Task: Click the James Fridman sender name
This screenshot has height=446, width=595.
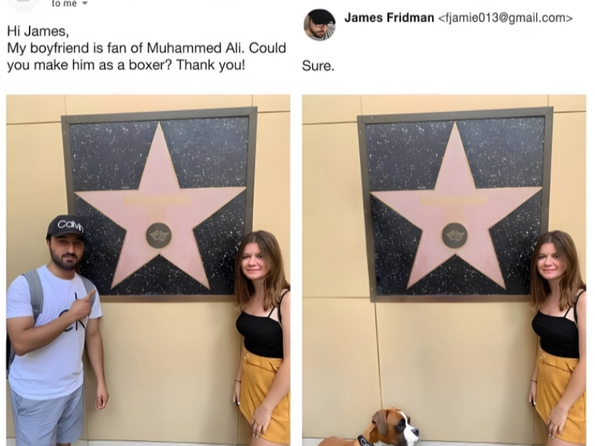Action: point(389,18)
